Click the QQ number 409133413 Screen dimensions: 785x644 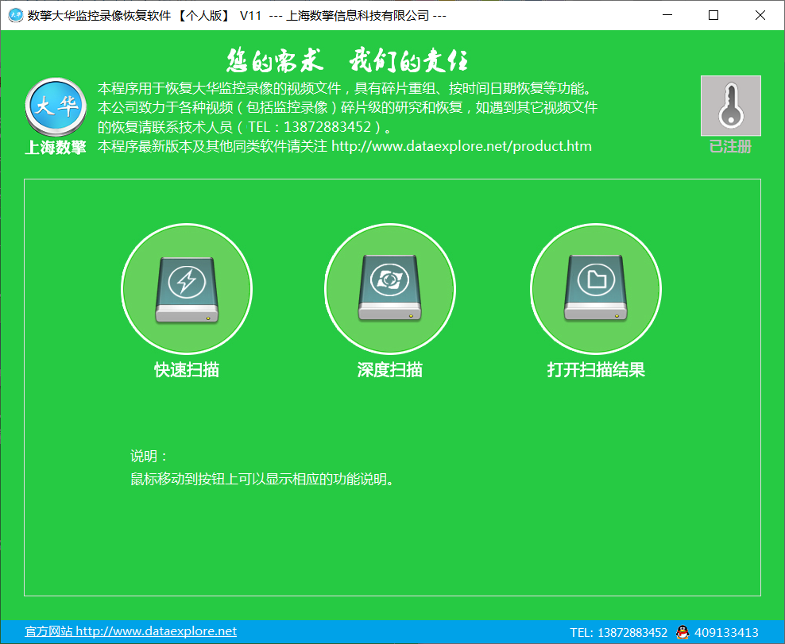(x=726, y=633)
